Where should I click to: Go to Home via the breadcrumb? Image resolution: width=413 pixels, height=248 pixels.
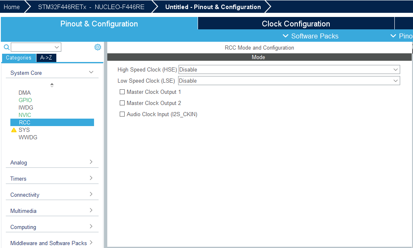(x=11, y=7)
